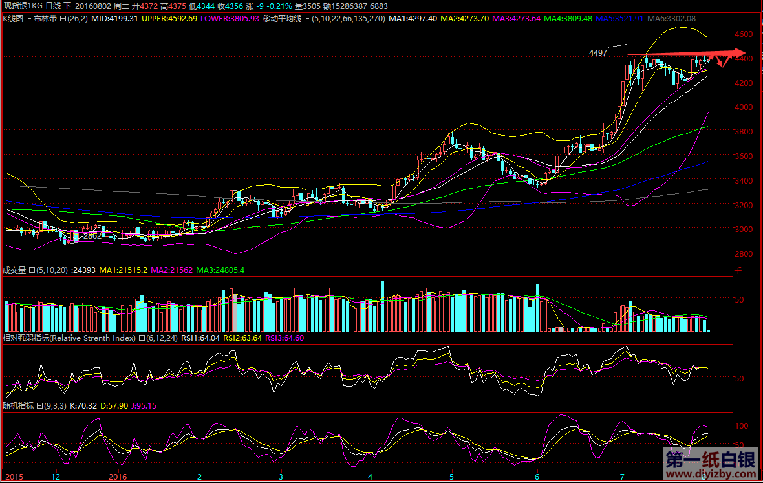Click the magenta J:95.15 value in KDJ header

(144, 406)
